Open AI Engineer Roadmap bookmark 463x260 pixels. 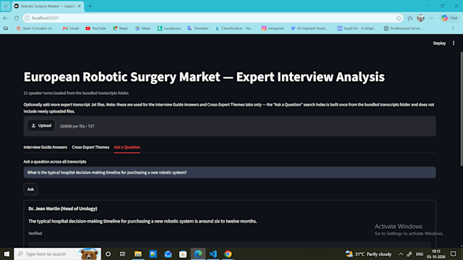[x=309, y=29]
